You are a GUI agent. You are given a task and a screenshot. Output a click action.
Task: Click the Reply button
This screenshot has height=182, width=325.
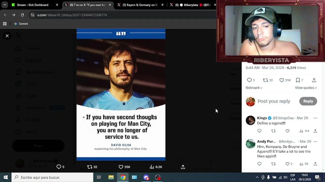[x=308, y=101]
